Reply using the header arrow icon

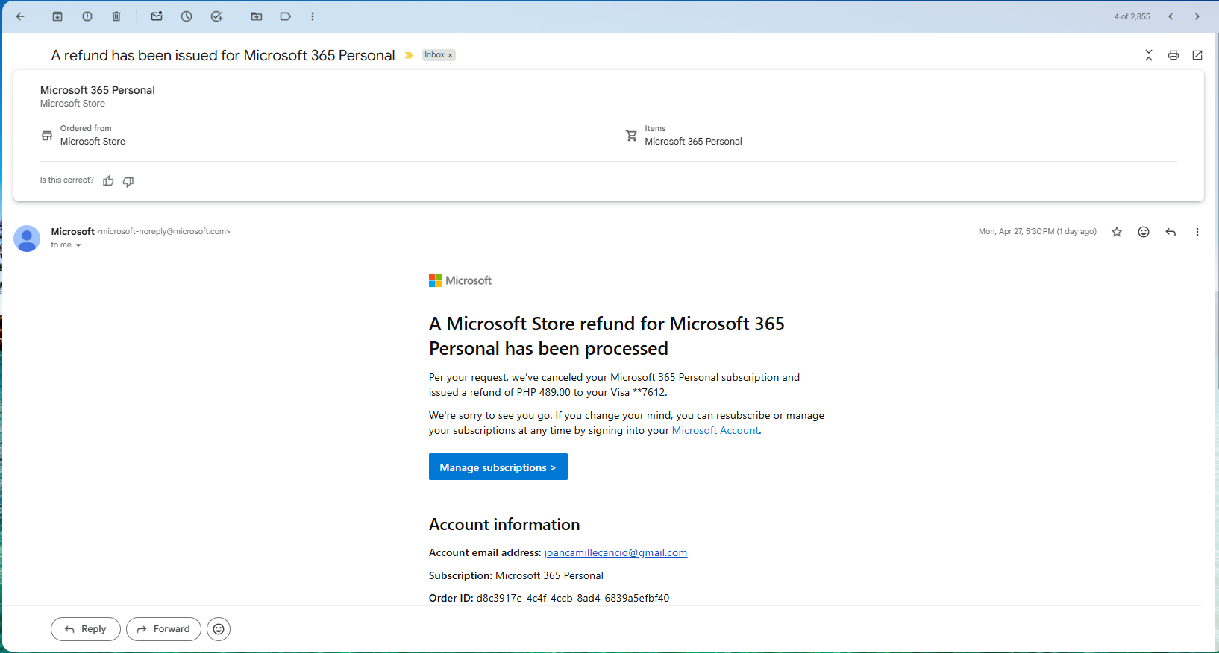[x=1171, y=232]
